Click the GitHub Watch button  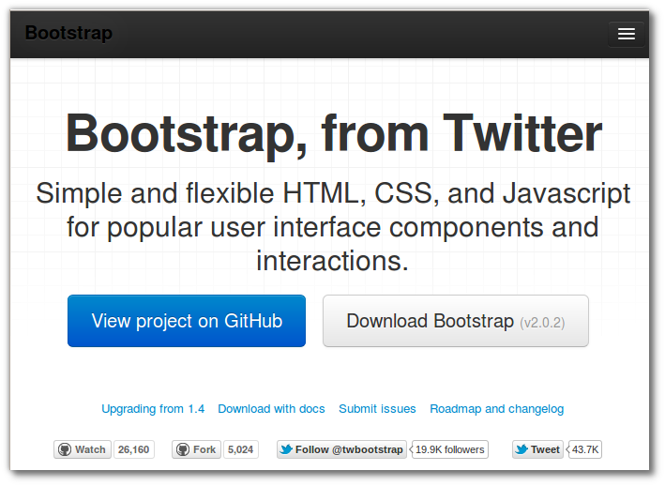(83, 449)
